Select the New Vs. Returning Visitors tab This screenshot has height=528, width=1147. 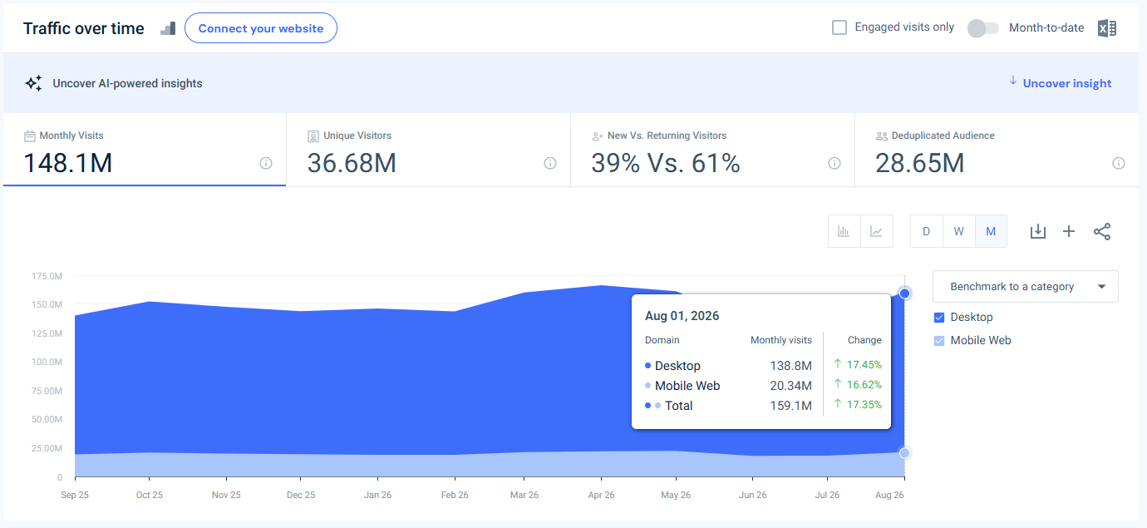coord(712,150)
